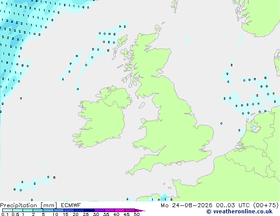Click the '20' legend scale label
Screen dimensions: 280x216
76,214
